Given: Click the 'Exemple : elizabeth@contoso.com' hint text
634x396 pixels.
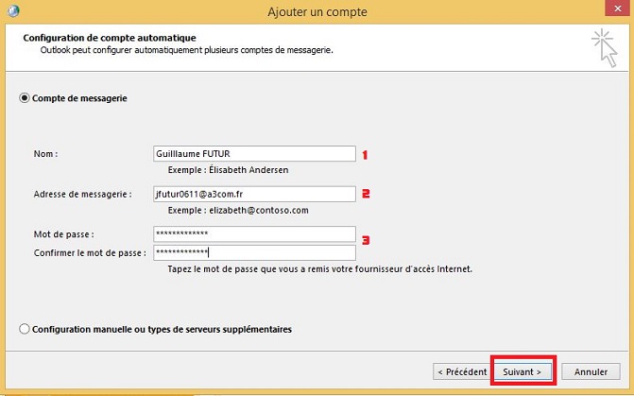Looking at the screenshot, I should click(x=238, y=211).
